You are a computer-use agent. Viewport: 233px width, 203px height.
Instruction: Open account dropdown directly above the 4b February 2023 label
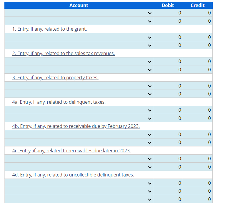click(79, 118)
